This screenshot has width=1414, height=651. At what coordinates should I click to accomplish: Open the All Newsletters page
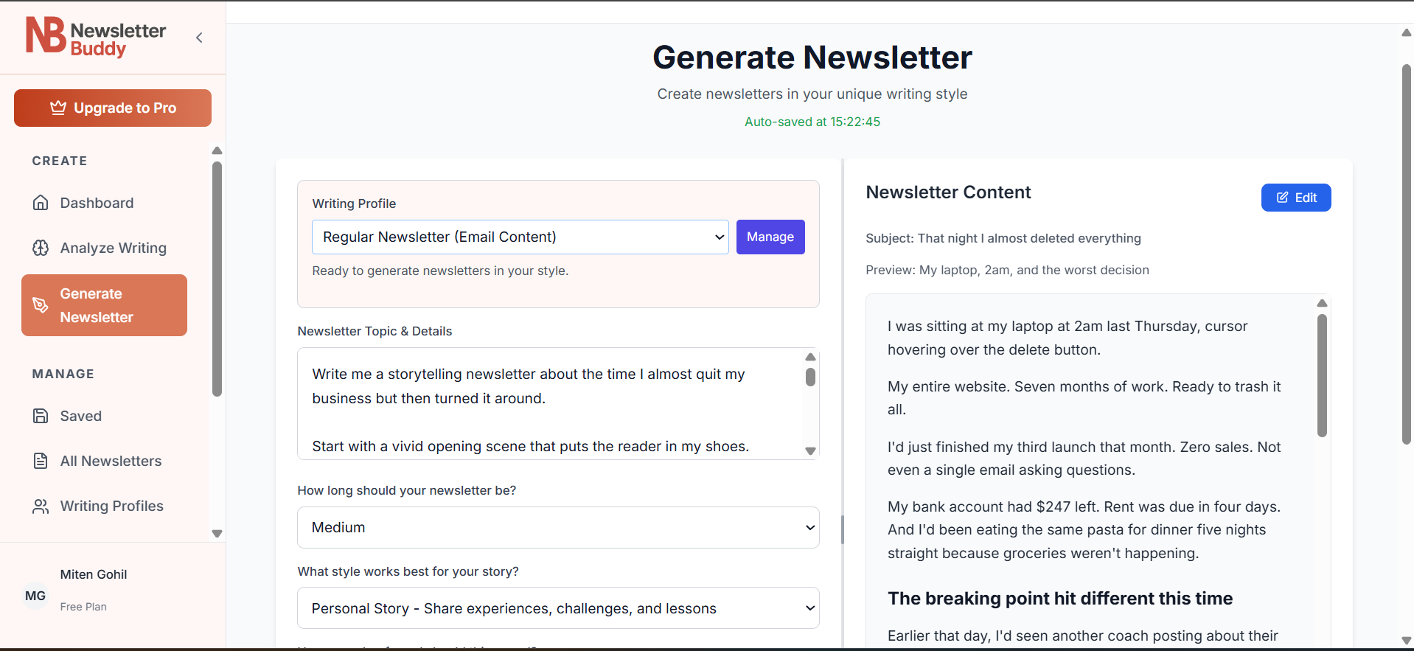(111, 461)
